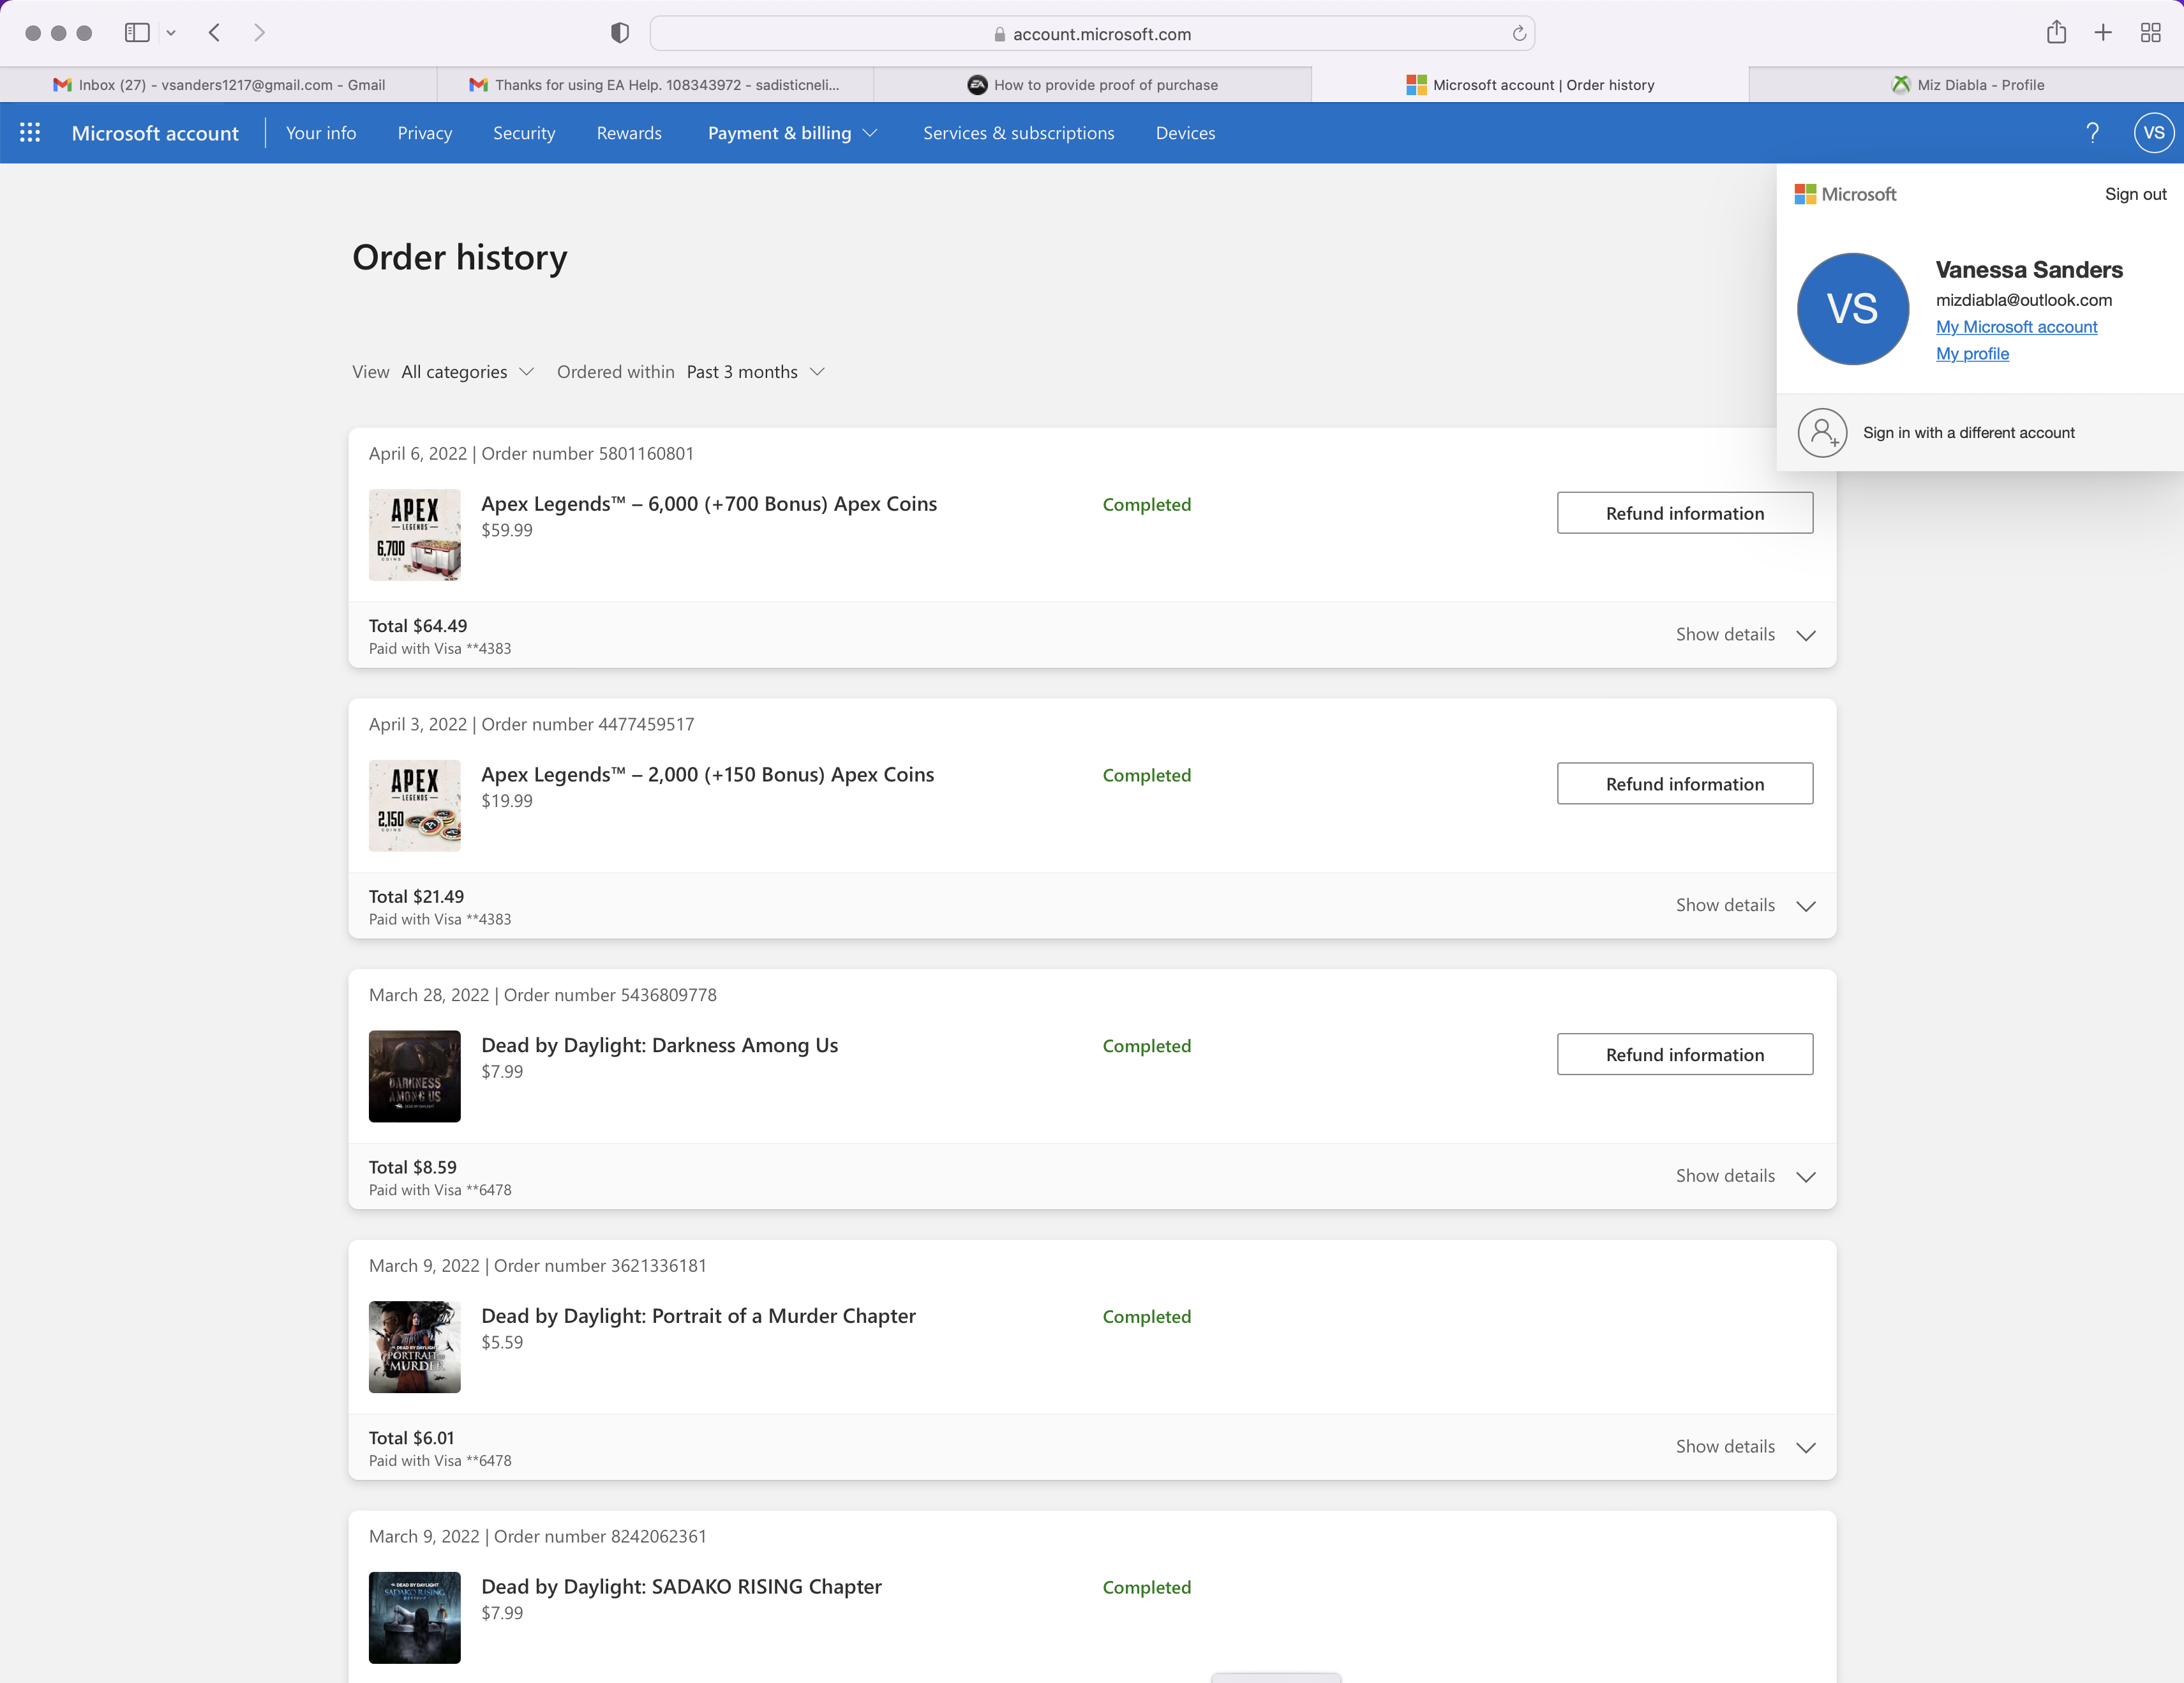Switch to the EA Help email tab
This screenshot has width=2184, height=1683.
coord(655,85)
